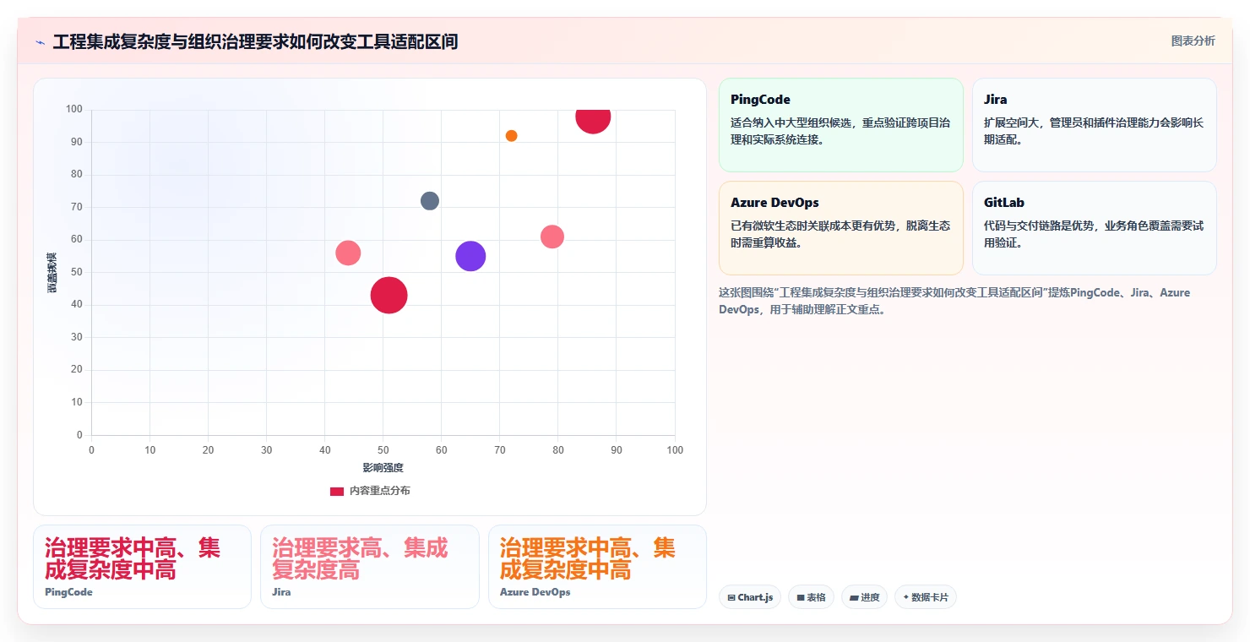Click the text 代码与交付链路是优势 in GitLab card
1250x642 pixels.
1039,226
